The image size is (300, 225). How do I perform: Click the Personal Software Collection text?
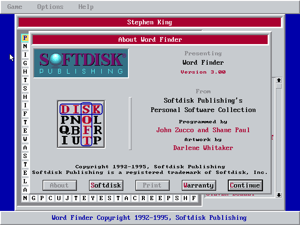[x=203, y=110]
